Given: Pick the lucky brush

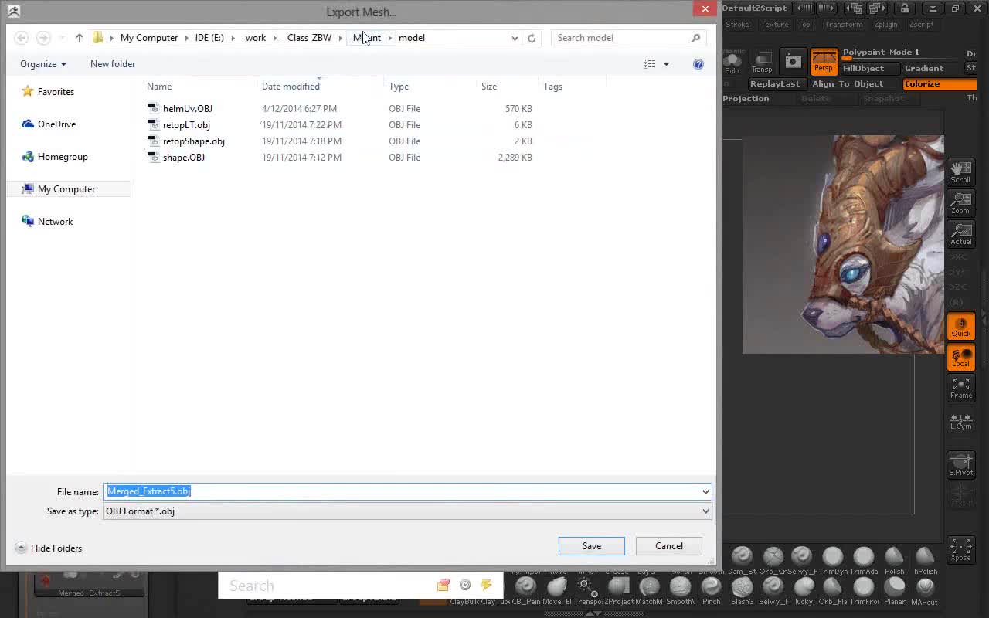Looking at the screenshot, I should [x=804, y=592].
